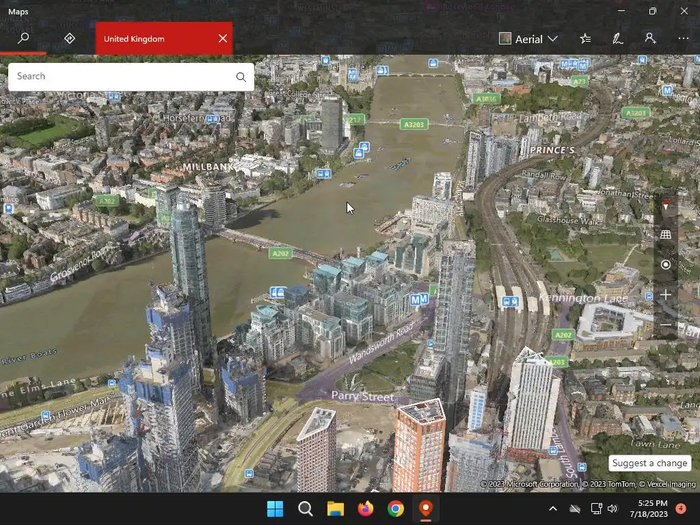The image size is (700, 525).
Task: Open the Windows Ink drawing toolbar
Action: 617,39
